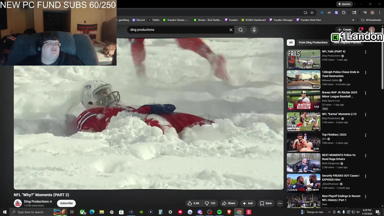The width and height of the screenshot is (384, 216).
Task: Open options menu for NFL "Karma" Moments
Action: click(x=365, y=115)
